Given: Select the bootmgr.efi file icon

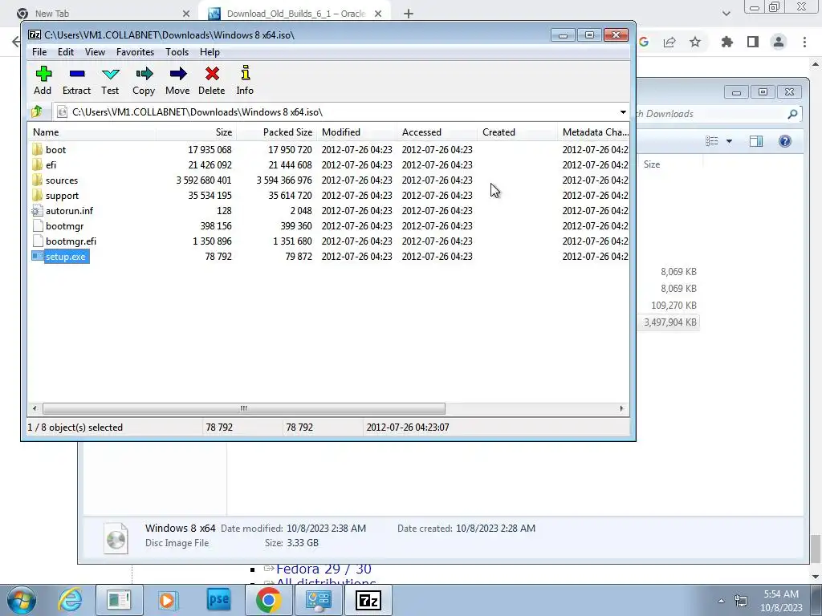Looking at the screenshot, I should tap(37, 241).
